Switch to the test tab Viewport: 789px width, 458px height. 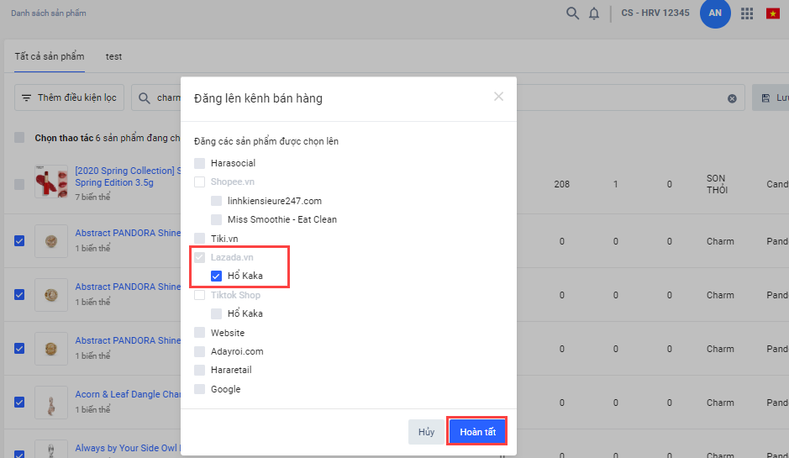click(113, 56)
